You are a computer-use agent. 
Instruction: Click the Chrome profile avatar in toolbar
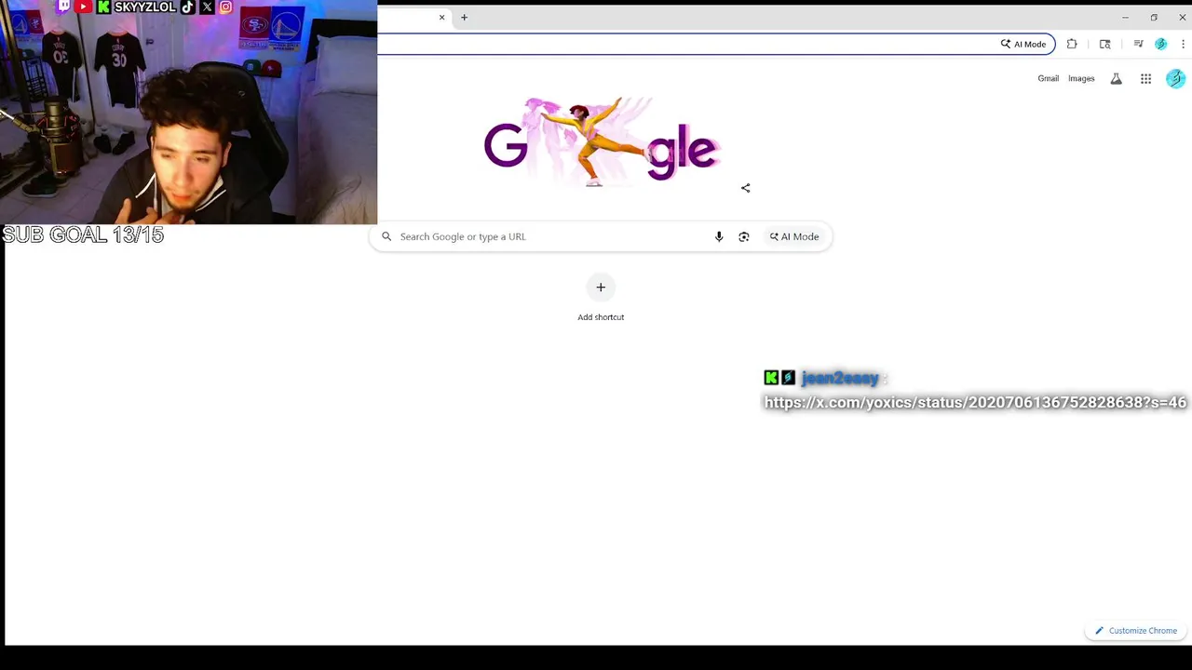pyautogui.click(x=1160, y=44)
